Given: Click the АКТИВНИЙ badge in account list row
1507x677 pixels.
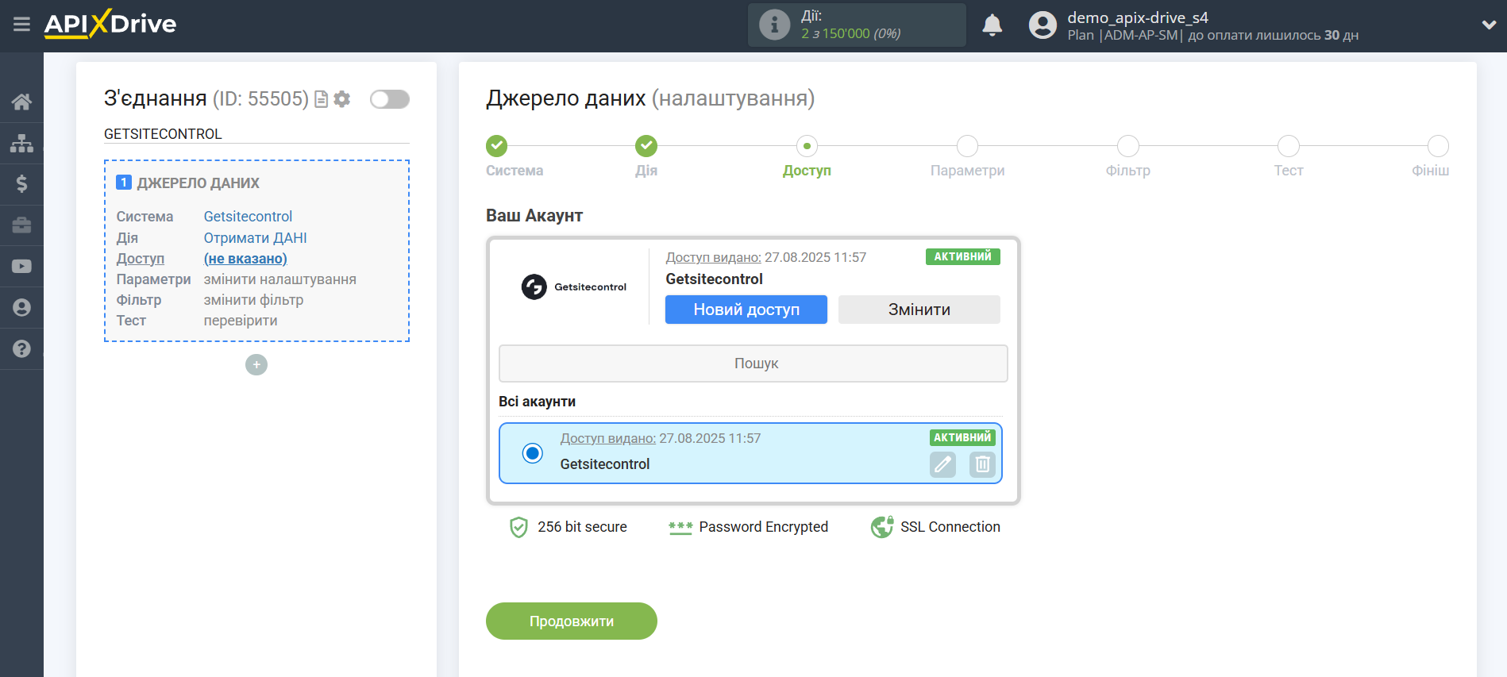Looking at the screenshot, I should (962, 437).
